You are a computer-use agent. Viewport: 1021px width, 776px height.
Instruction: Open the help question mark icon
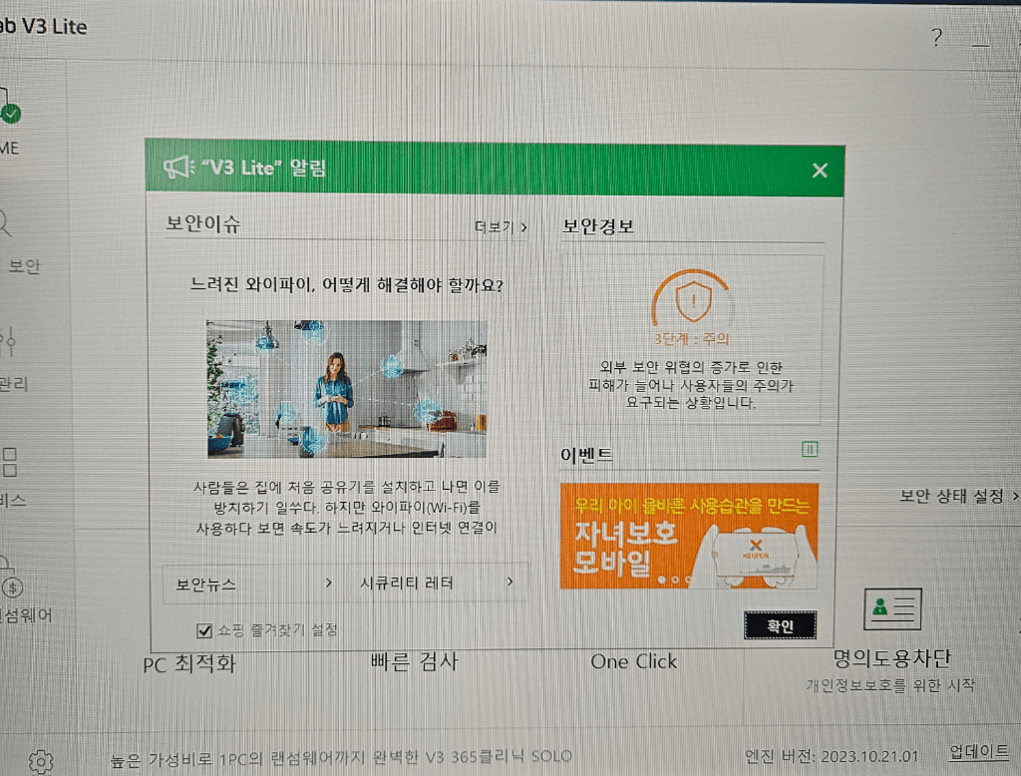click(936, 37)
